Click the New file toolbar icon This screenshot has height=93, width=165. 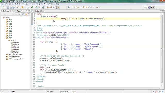click(3, 7)
